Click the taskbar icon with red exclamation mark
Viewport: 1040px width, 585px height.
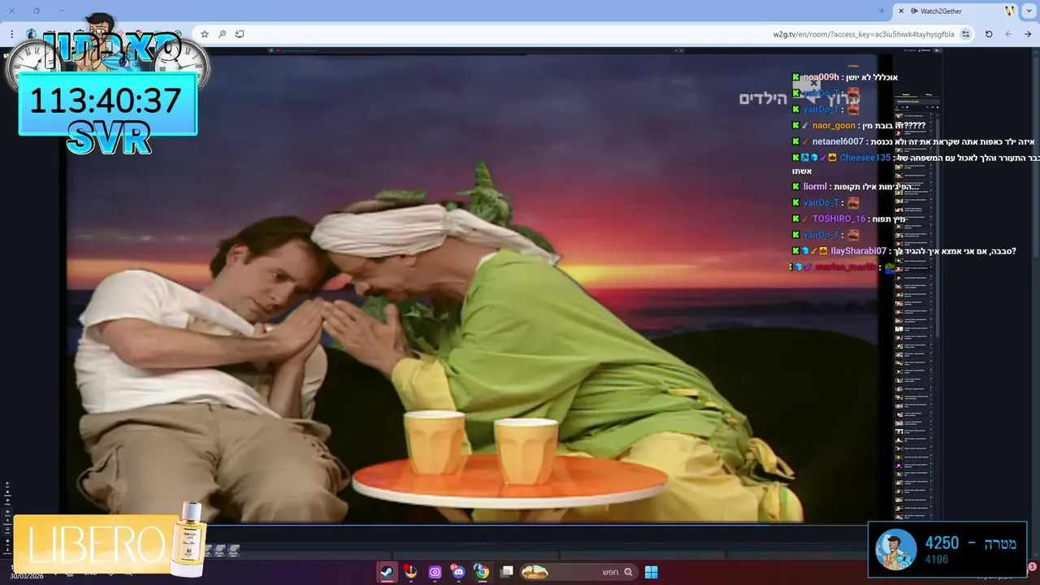(411, 572)
